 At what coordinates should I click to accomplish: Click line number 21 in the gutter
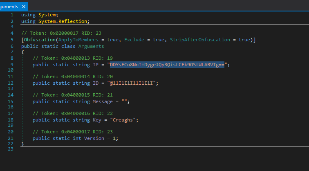pos(11,138)
